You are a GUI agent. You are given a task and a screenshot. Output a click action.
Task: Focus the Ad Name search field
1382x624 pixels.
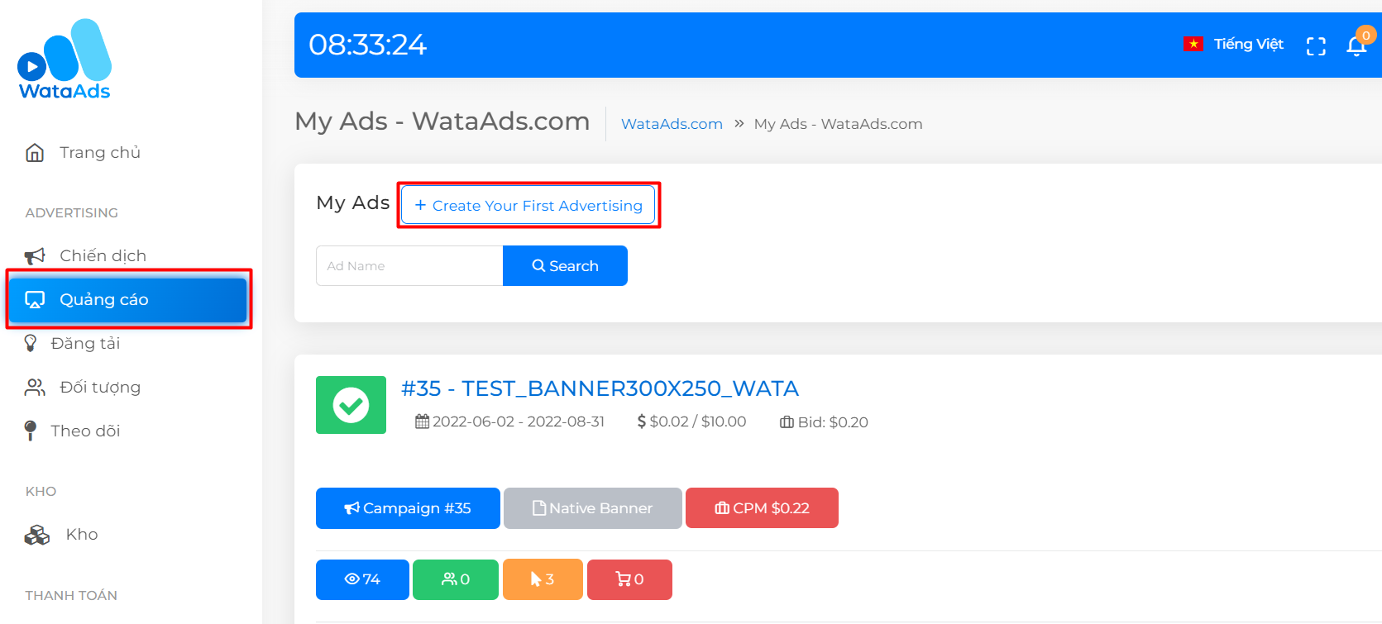[409, 266]
